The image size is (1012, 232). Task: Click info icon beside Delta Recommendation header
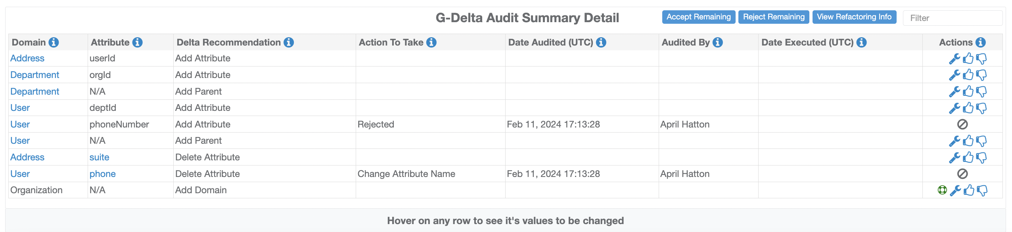(289, 42)
